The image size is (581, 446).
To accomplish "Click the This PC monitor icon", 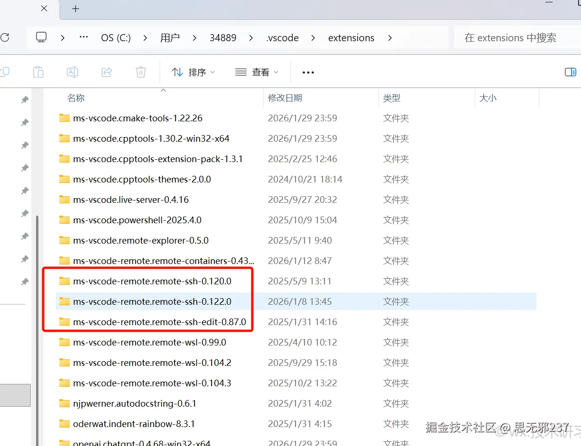I will (x=42, y=37).
